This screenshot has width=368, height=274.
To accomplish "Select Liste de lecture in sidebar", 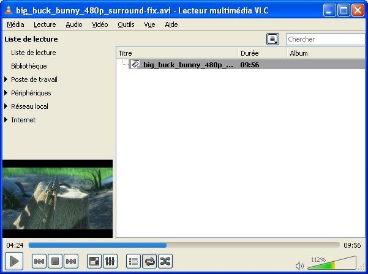I will 34,53.
